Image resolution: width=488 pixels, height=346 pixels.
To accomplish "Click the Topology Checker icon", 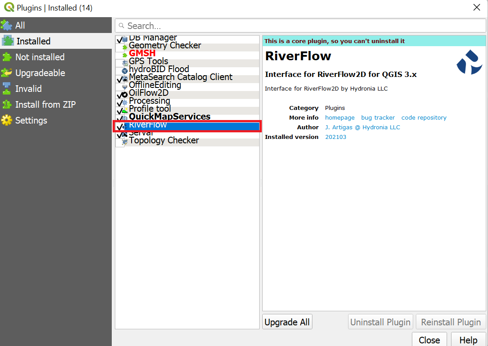I will tap(125, 142).
